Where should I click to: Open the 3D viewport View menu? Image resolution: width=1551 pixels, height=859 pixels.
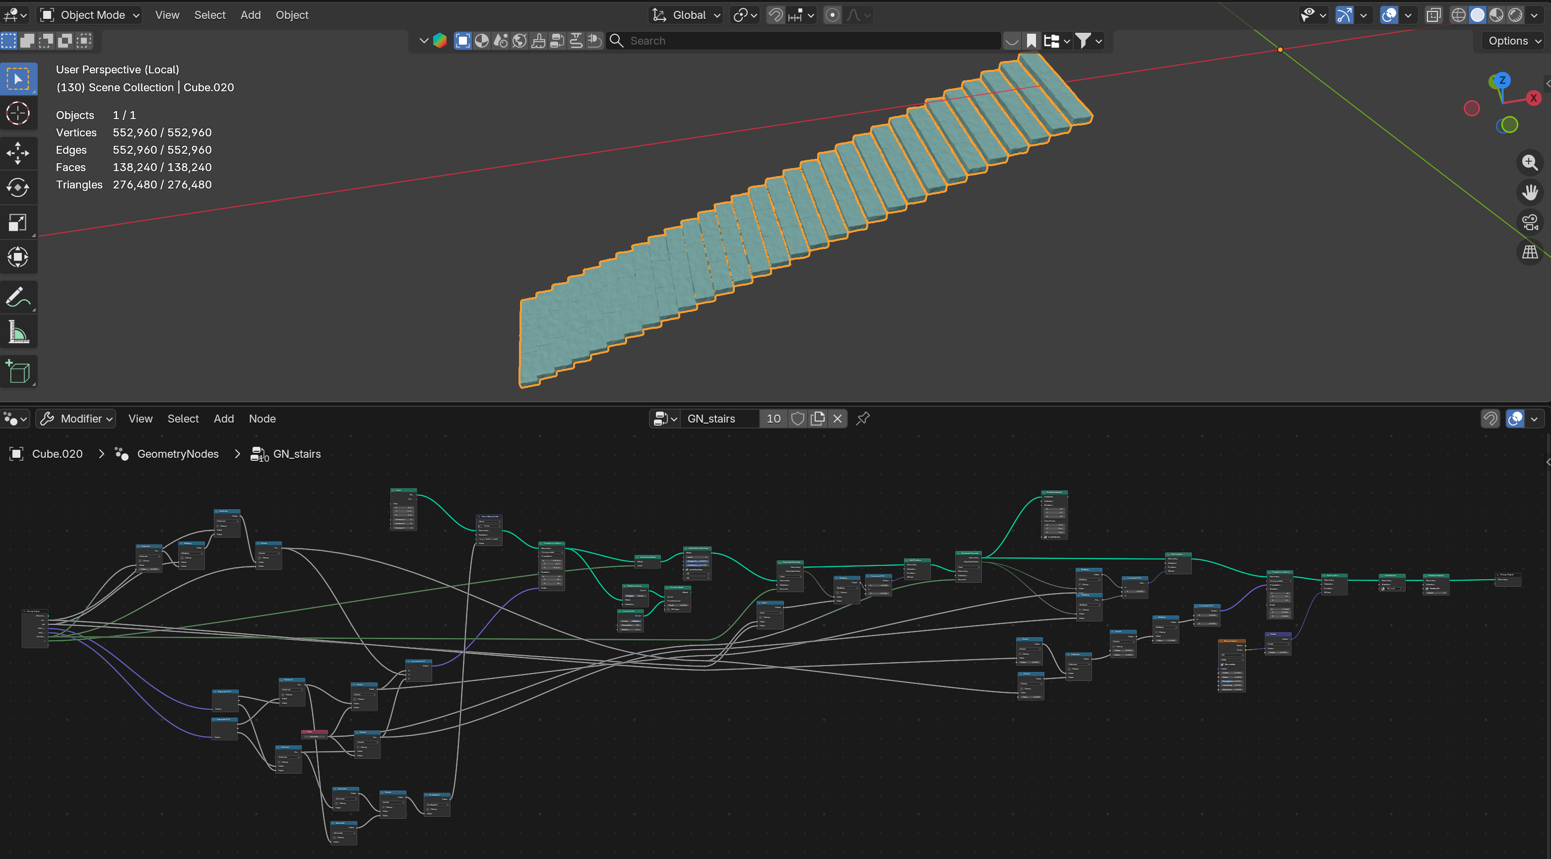[167, 15]
